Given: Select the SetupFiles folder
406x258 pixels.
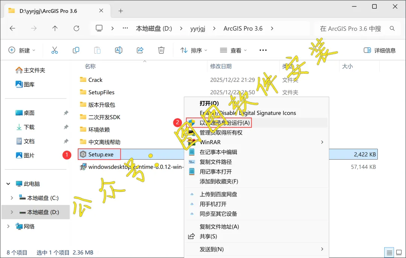Looking at the screenshot, I should (97, 92).
